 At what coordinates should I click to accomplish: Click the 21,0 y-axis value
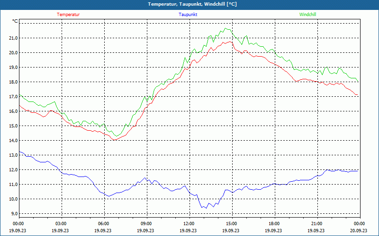coord(14,38)
